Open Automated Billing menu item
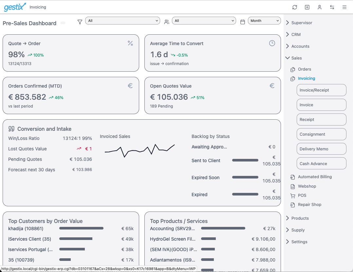The height and width of the screenshot is (272, 353). (314, 177)
